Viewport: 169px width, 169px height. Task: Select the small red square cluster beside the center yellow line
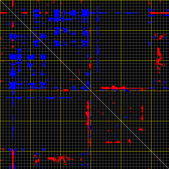90,66
